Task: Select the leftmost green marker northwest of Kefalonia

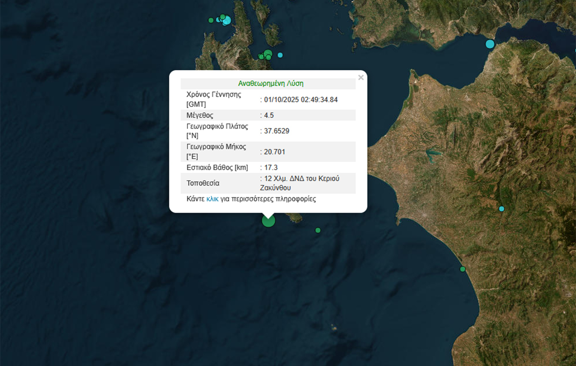Action: click(x=211, y=20)
